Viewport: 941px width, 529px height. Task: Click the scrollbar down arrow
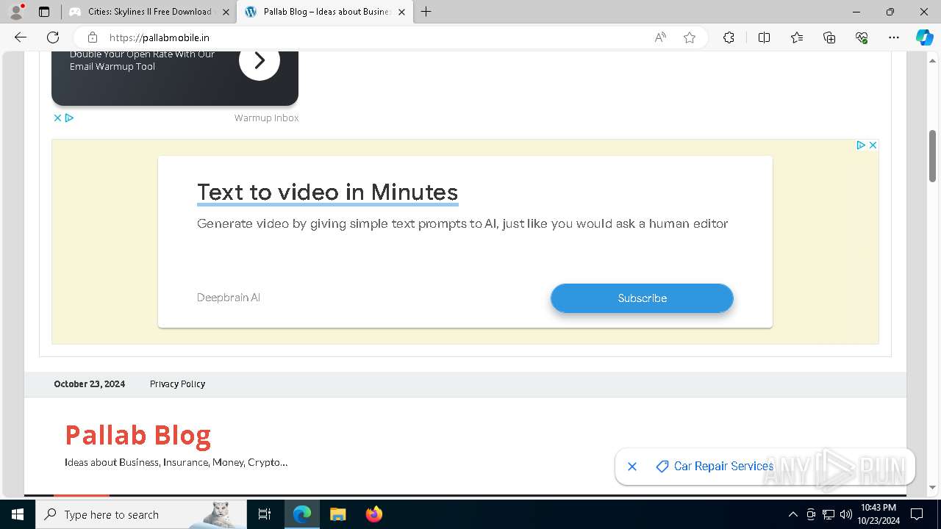(x=932, y=487)
